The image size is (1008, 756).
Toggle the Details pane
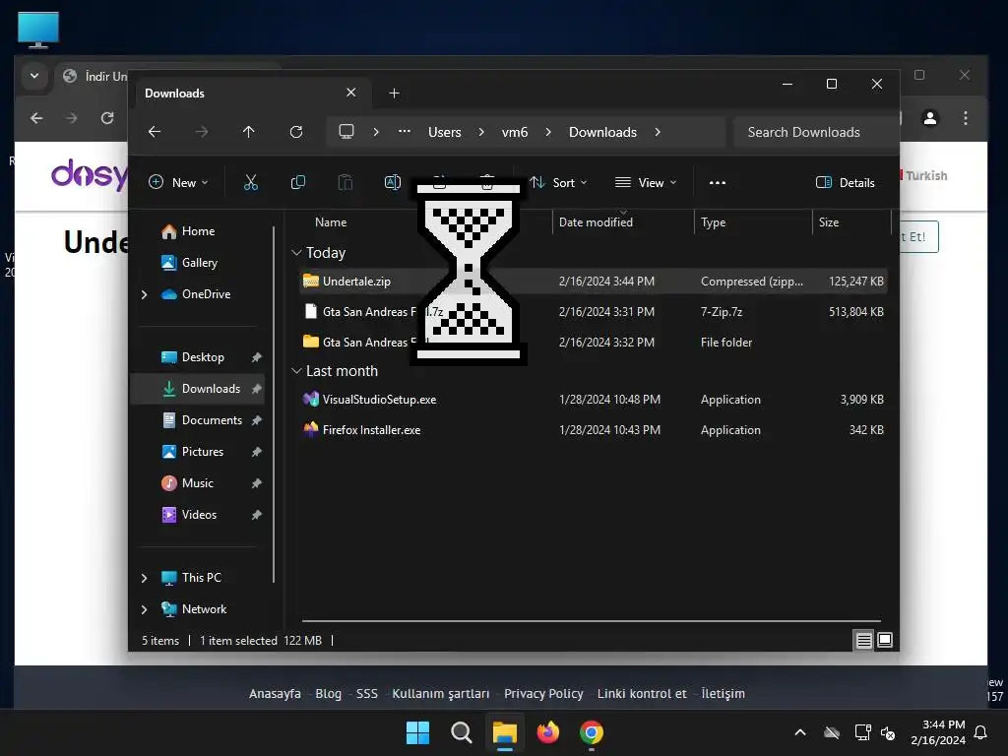tap(845, 182)
